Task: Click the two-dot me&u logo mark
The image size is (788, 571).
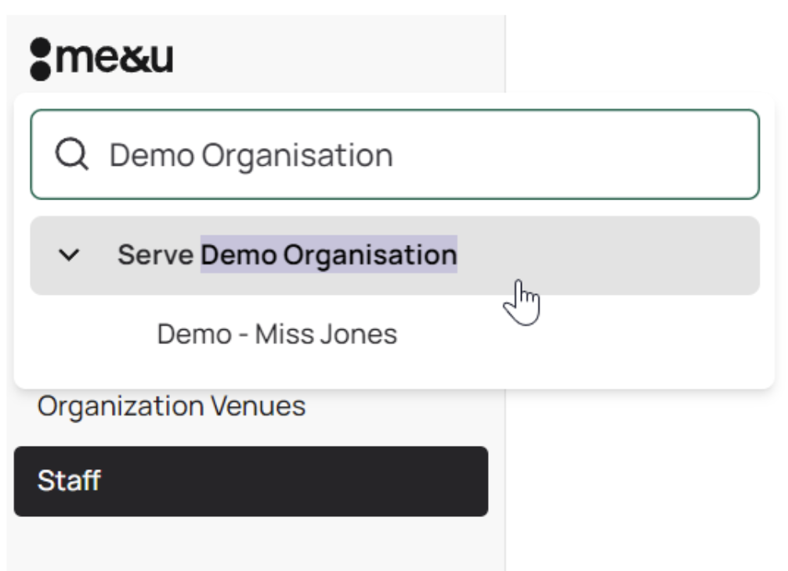Action: tap(41, 59)
